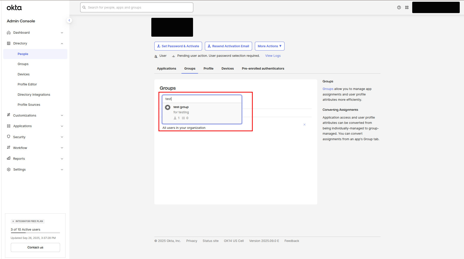Expand the Dashboard menu chevron

point(62,33)
